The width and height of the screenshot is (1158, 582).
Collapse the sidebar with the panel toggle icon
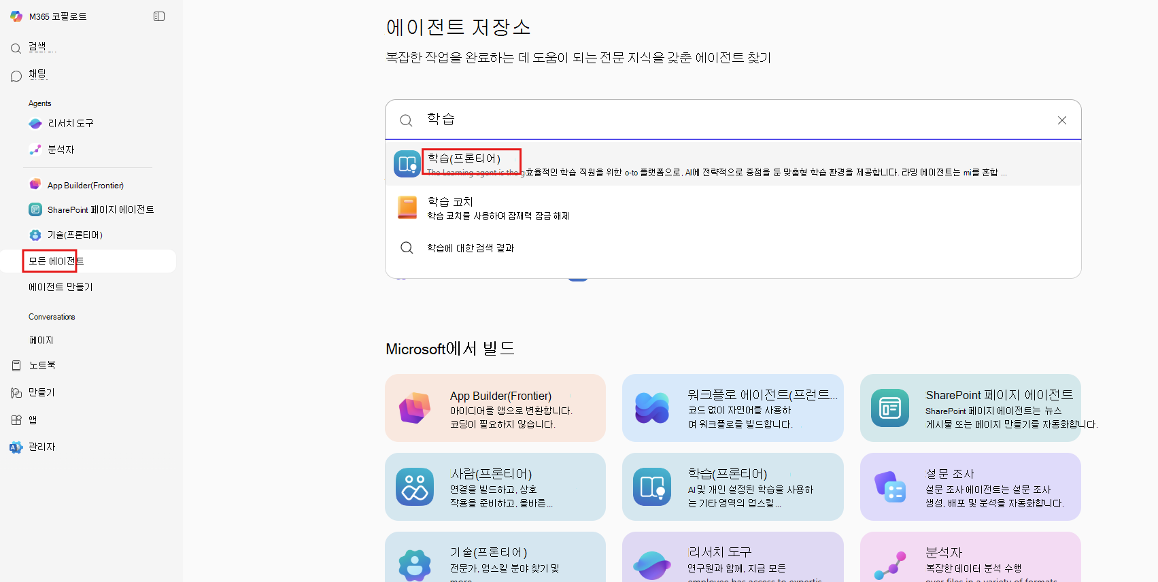pos(159,16)
